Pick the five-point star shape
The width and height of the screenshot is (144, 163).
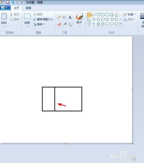coord(98,24)
